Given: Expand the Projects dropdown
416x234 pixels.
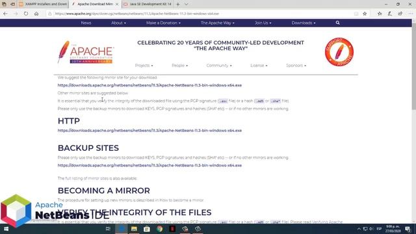Looking at the screenshot, I should coord(144,66).
